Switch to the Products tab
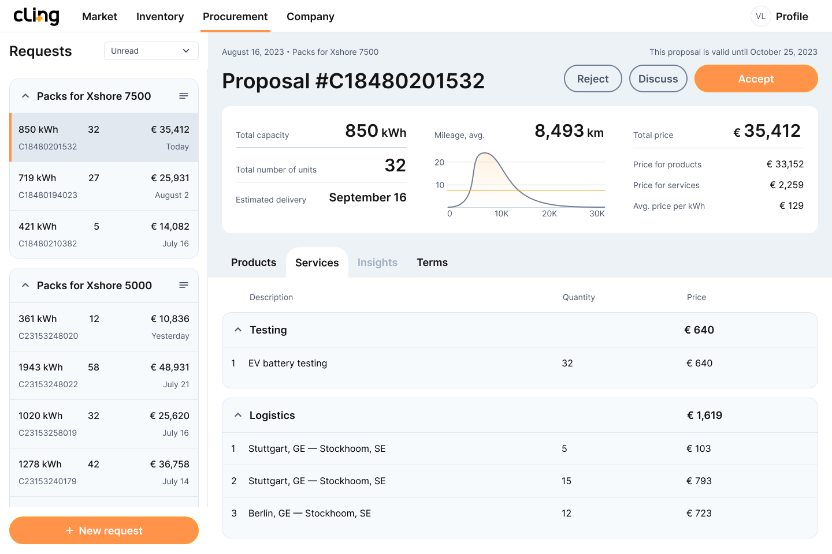The width and height of the screenshot is (832, 554). pyautogui.click(x=254, y=263)
